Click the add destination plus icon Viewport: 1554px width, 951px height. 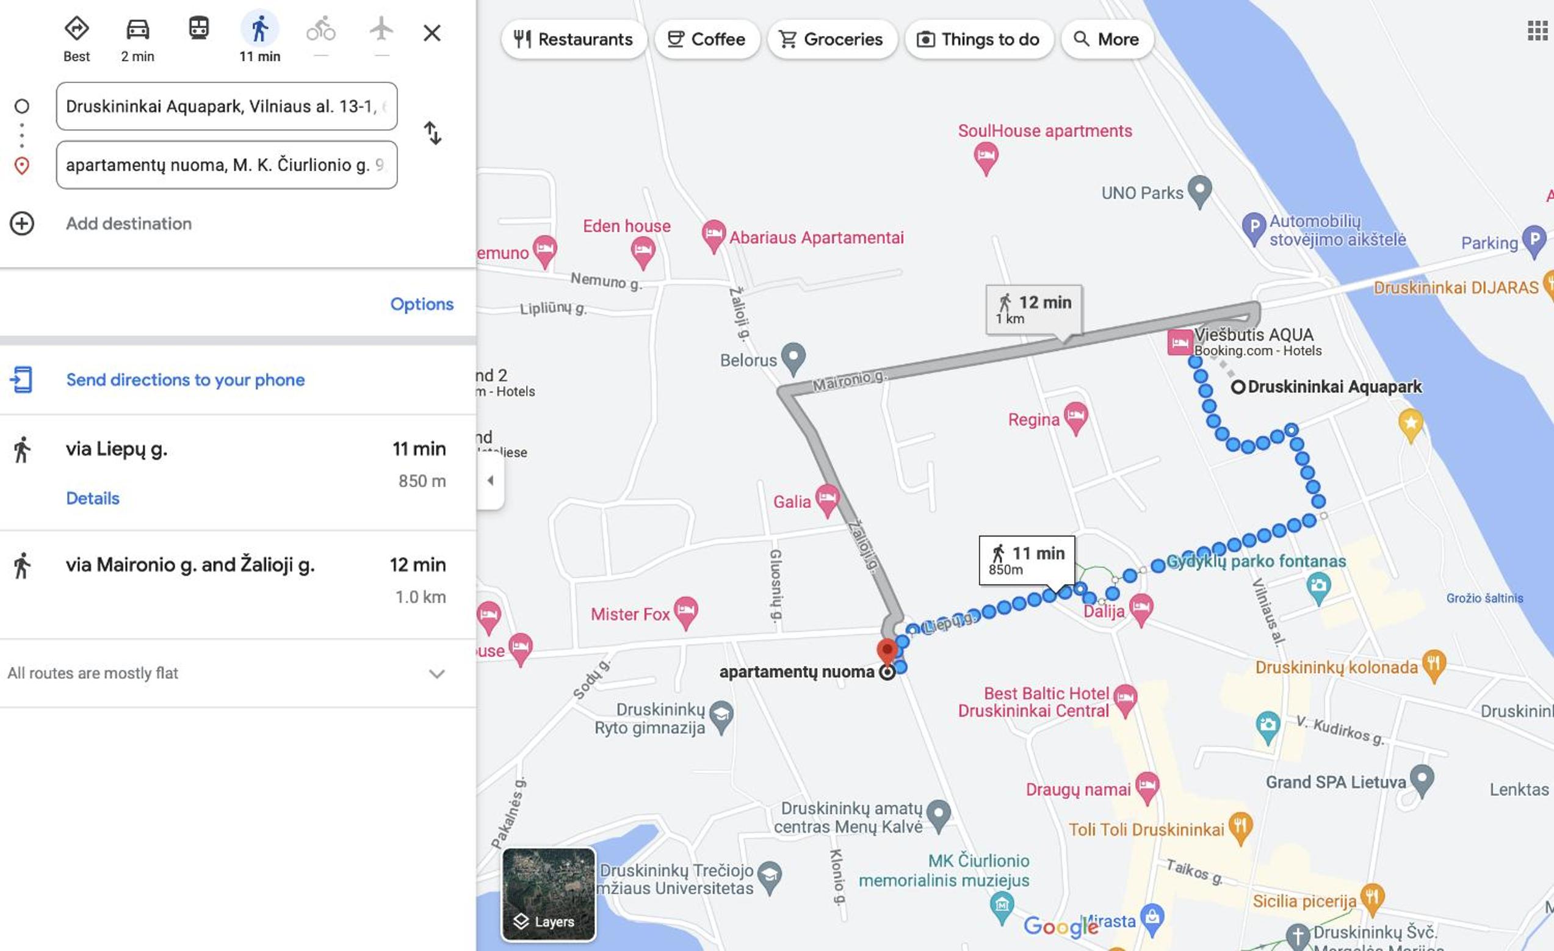[x=22, y=223]
